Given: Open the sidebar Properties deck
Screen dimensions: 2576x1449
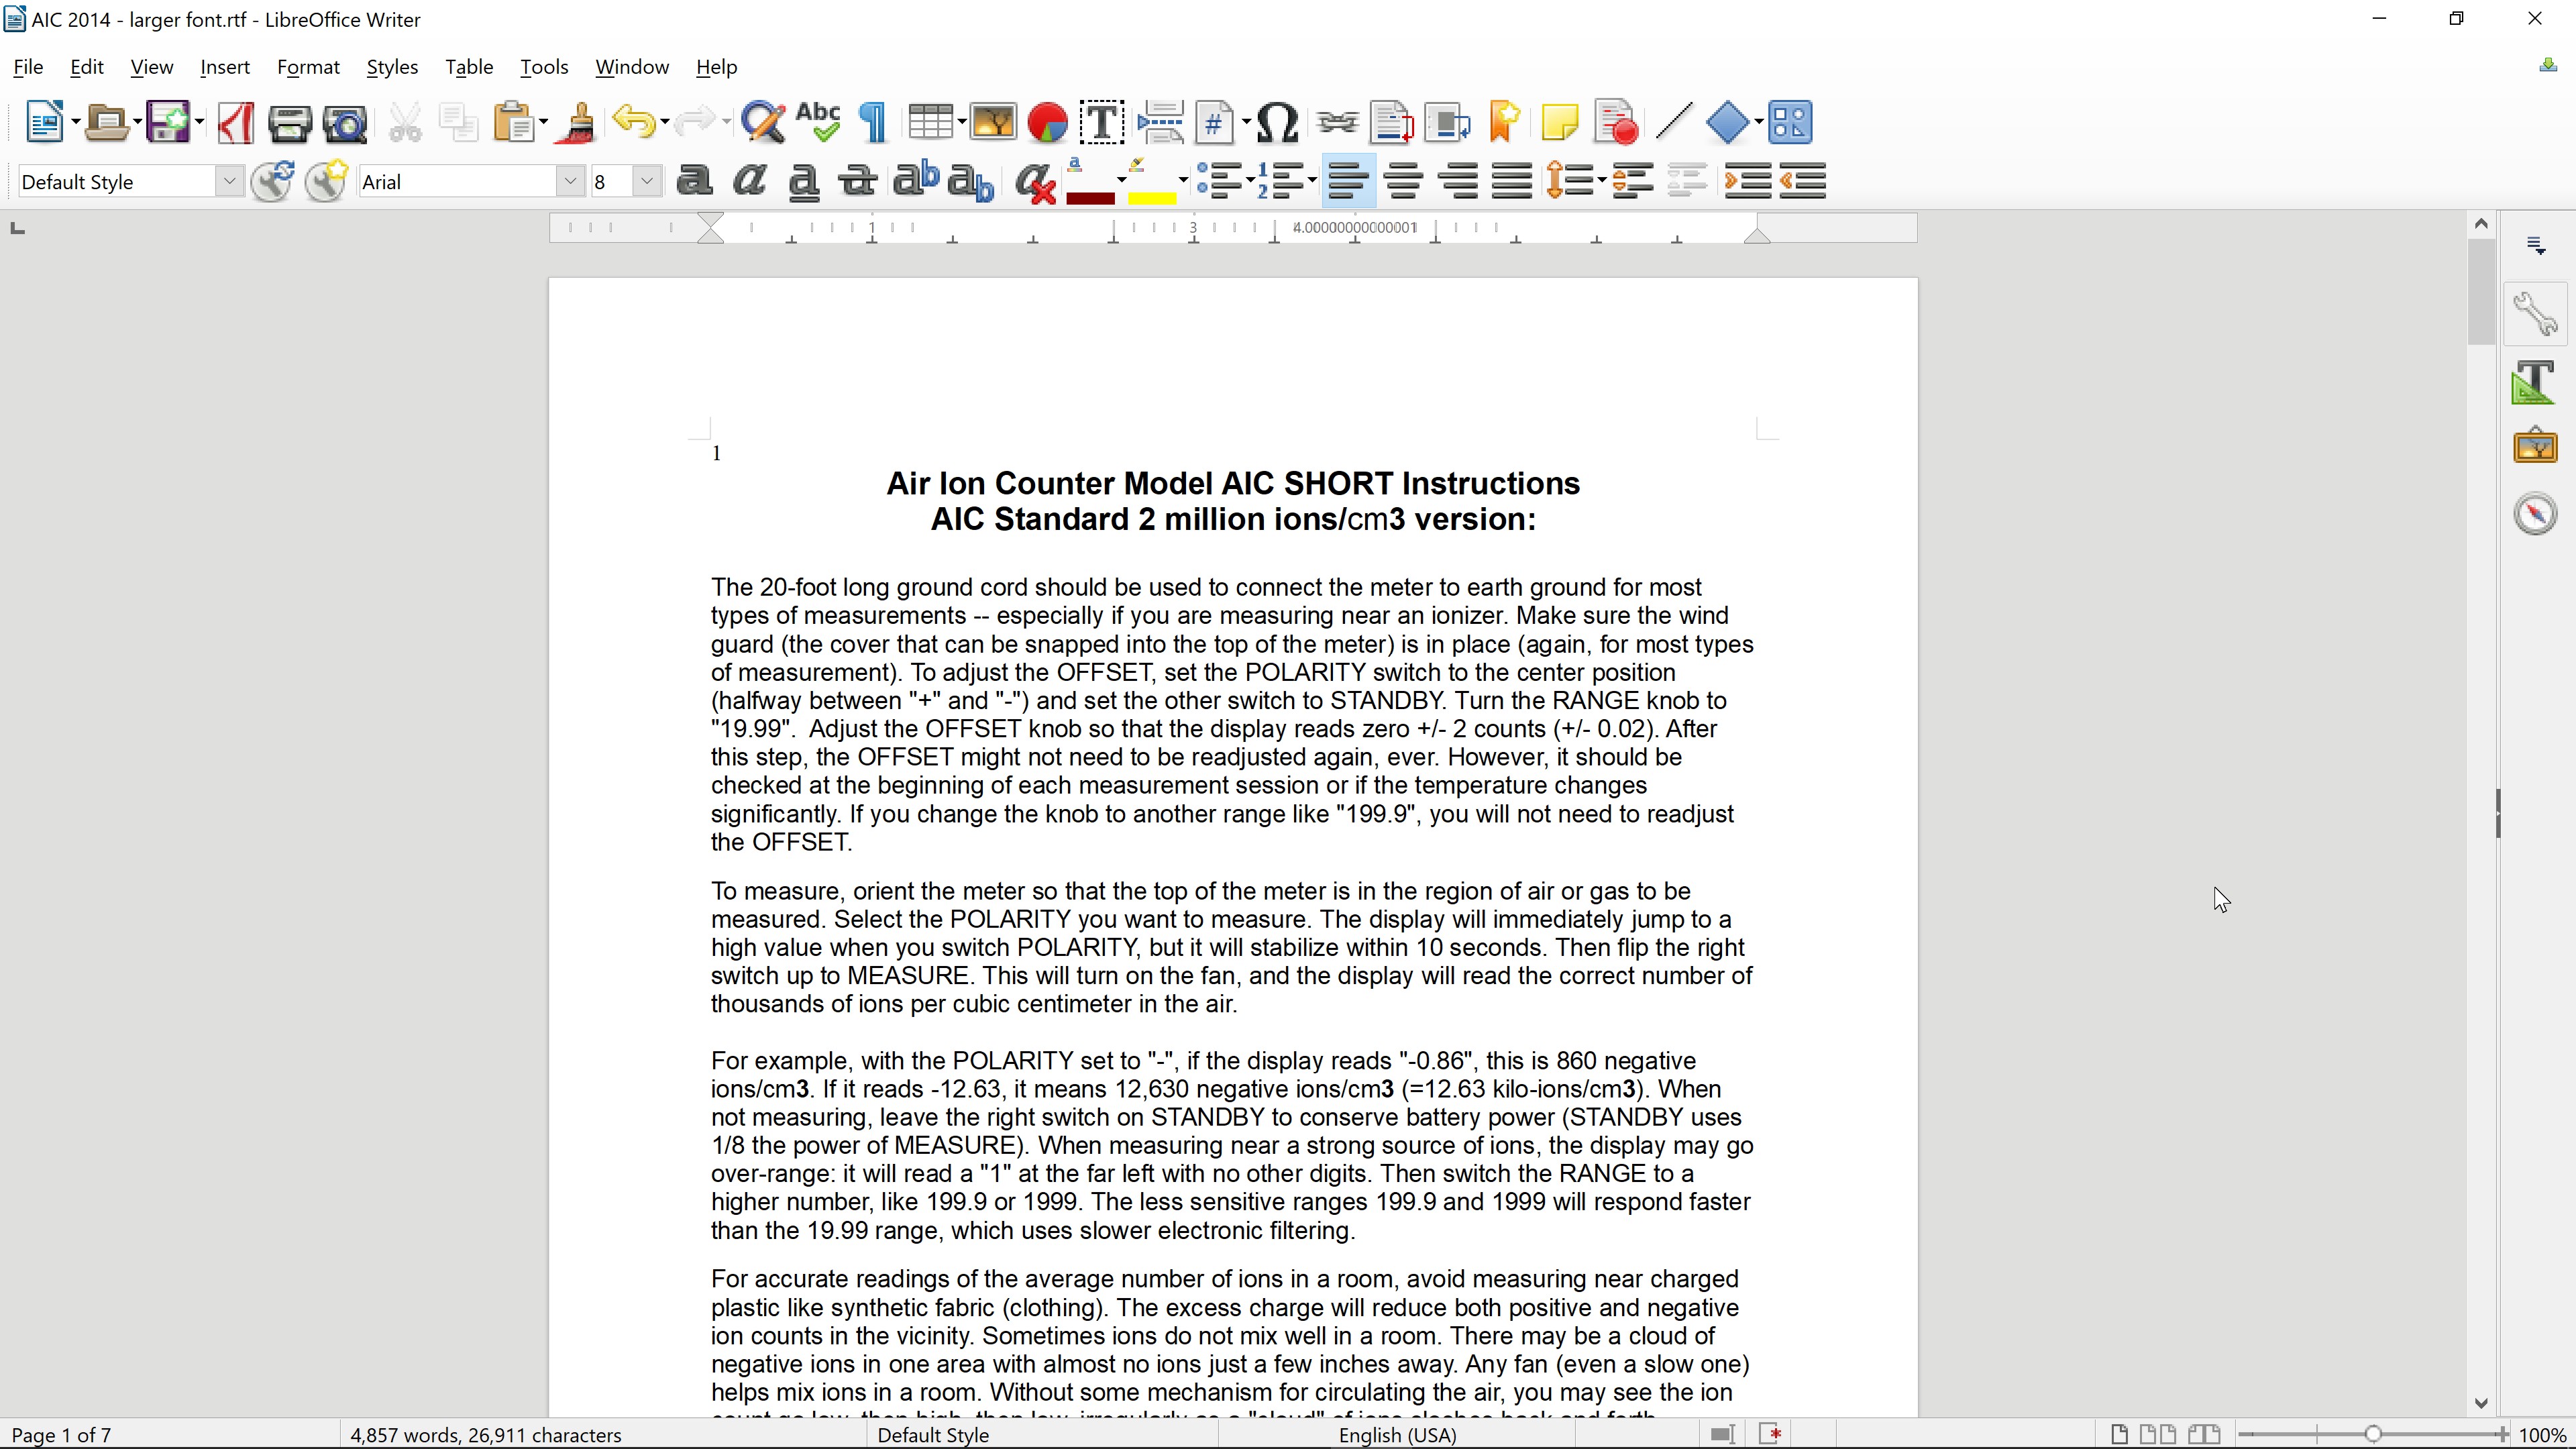Looking at the screenshot, I should (x=2535, y=314).
